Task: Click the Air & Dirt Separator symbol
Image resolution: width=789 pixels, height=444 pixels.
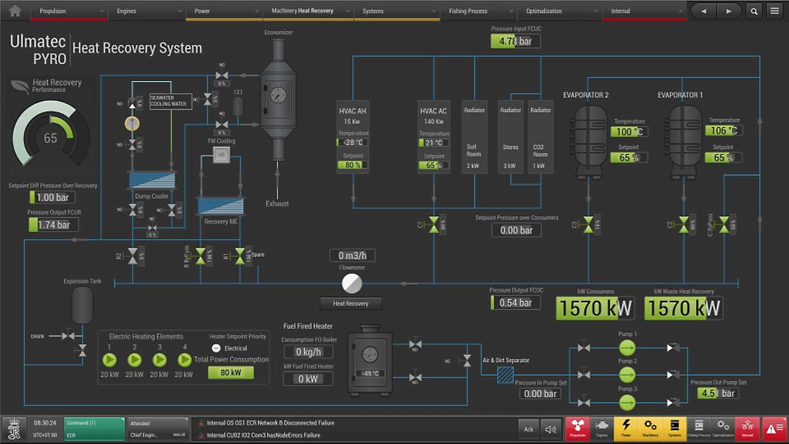Action: [505, 375]
